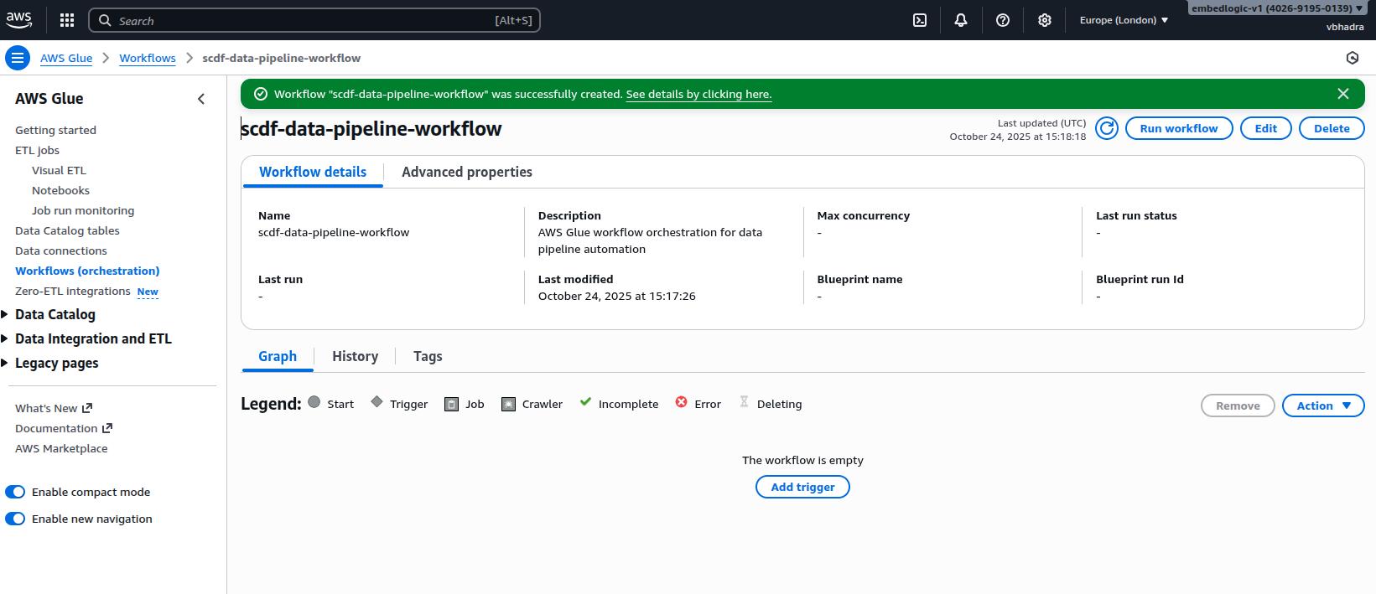Open the settings gear in header
The width and height of the screenshot is (1376, 594).
point(1045,20)
